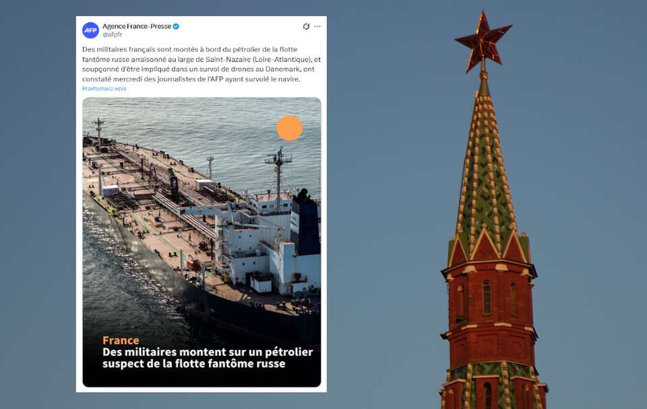The image size is (647, 409).
Task: Click headline Des militaires montent sur un pétrolier
Action: (x=208, y=352)
